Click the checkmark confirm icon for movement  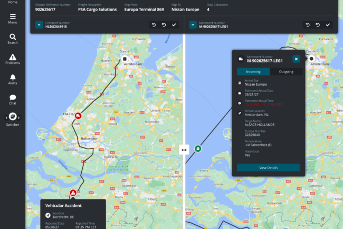click(328, 25)
